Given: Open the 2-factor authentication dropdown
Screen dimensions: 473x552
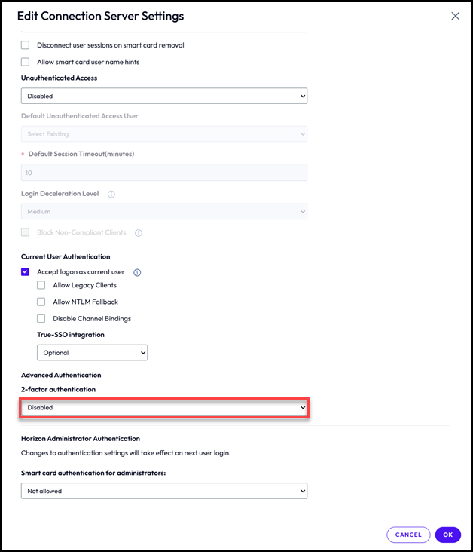Looking at the screenshot, I should point(164,408).
